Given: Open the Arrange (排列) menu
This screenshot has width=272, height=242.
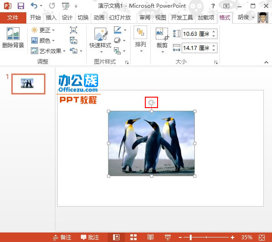Looking at the screenshot, I should tap(140, 39).
